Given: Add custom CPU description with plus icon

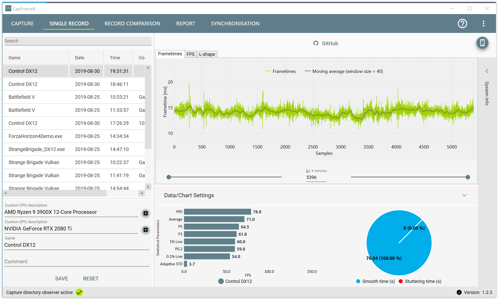Looking at the screenshot, I should [145, 213].
